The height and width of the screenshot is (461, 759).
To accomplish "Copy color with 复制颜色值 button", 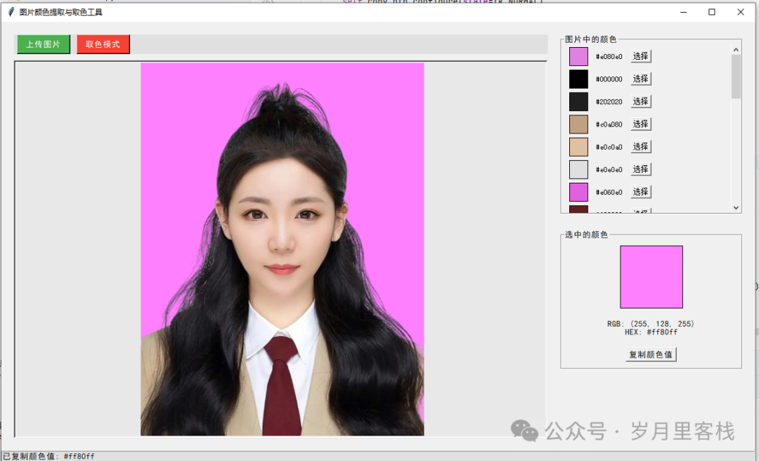I will tap(651, 354).
